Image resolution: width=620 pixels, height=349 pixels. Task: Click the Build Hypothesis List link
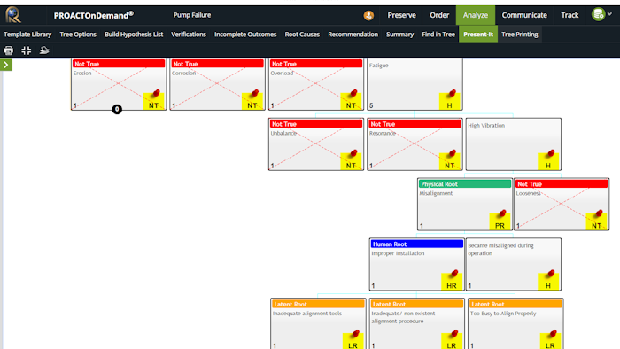click(134, 35)
